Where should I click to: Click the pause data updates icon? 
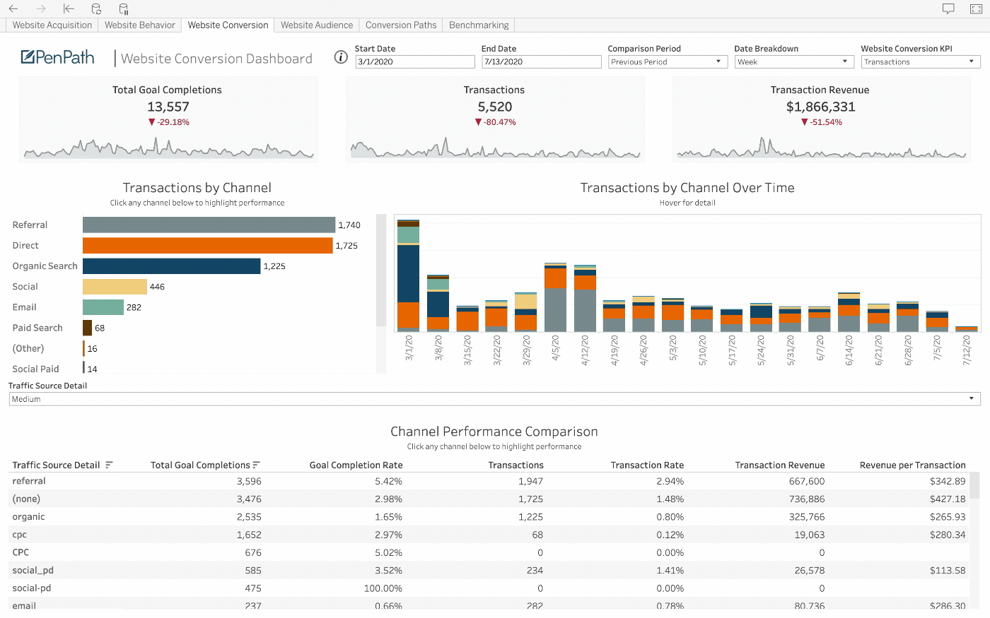pos(124,8)
